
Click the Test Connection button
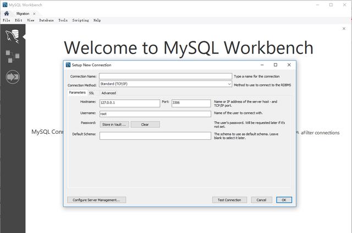[229, 200]
